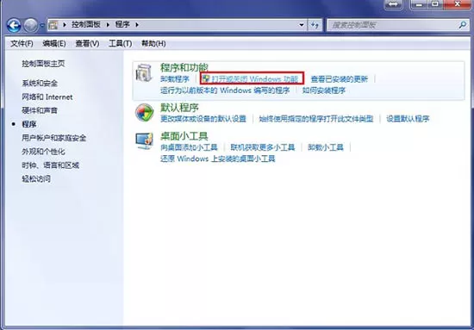Open the address bar history dropdown
This screenshot has height=330, width=474.
(302, 25)
